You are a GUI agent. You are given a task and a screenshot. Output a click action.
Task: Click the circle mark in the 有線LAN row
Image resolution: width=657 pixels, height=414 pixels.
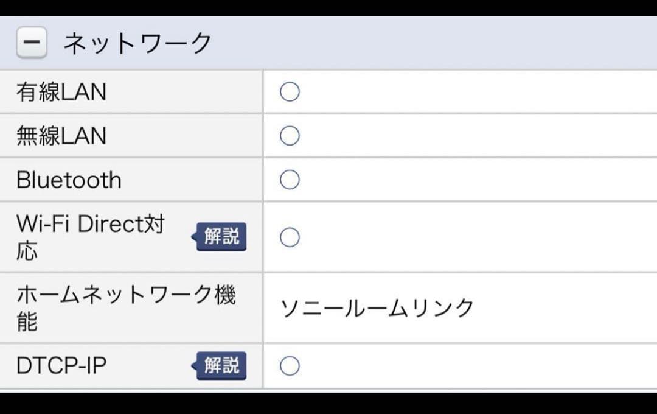click(290, 91)
